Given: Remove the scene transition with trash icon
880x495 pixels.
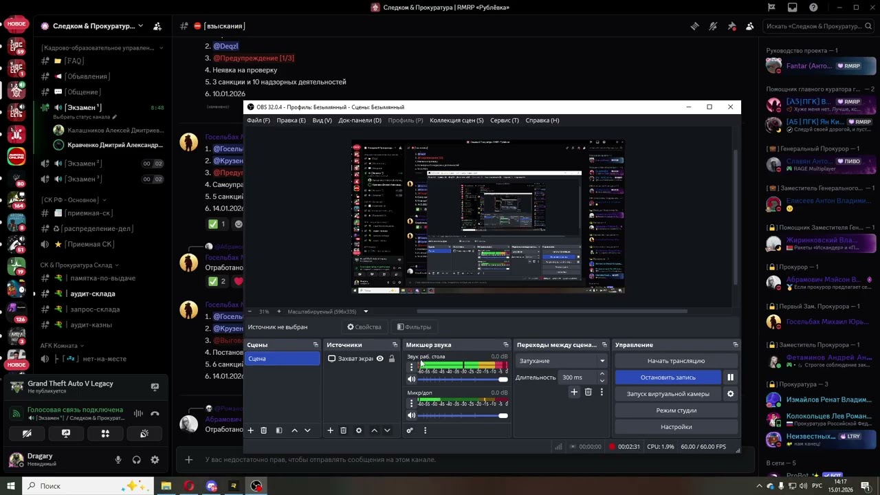Looking at the screenshot, I should [588, 392].
